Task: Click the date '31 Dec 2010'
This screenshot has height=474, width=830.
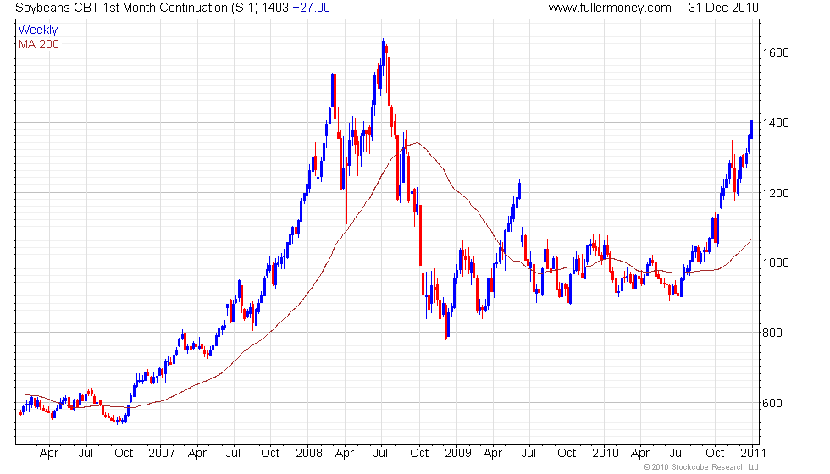Action: coord(723,8)
